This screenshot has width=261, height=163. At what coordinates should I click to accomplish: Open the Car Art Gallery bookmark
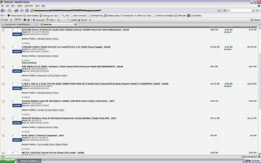[x=194, y=16]
